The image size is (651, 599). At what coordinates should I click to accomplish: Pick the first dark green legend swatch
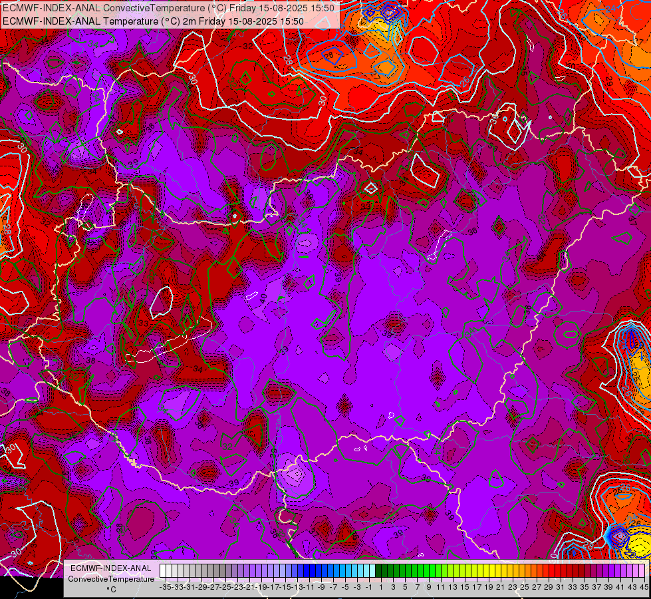tap(378, 570)
